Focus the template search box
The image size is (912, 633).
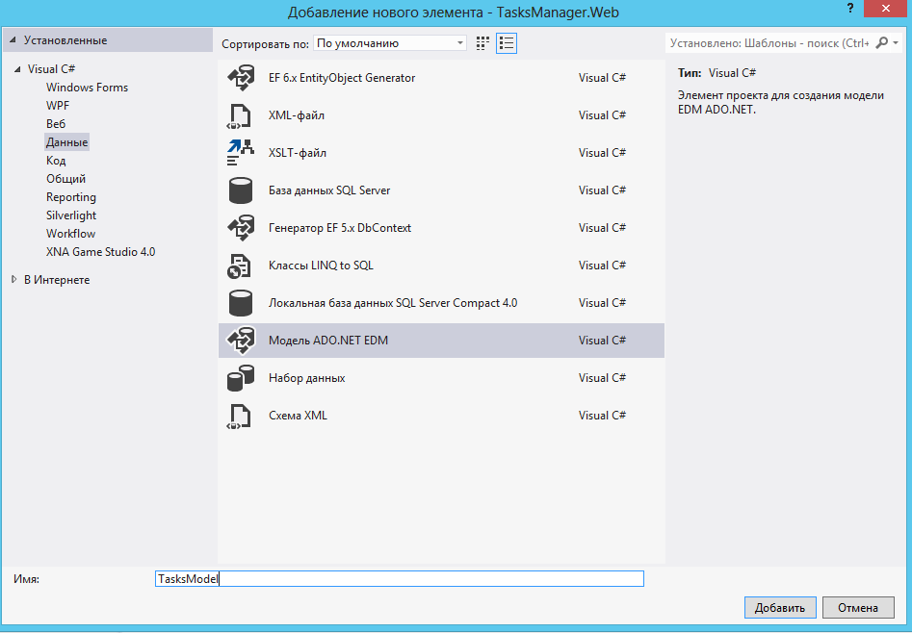click(x=770, y=43)
